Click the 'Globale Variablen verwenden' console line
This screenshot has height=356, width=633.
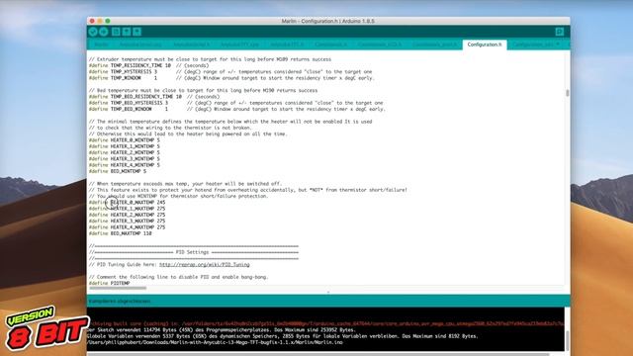[x=283, y=336]
